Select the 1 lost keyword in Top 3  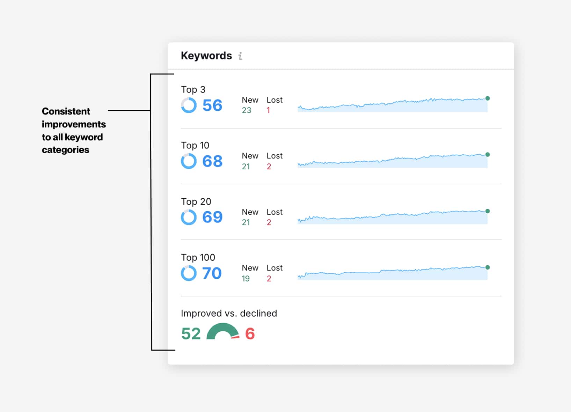point(268,110)
